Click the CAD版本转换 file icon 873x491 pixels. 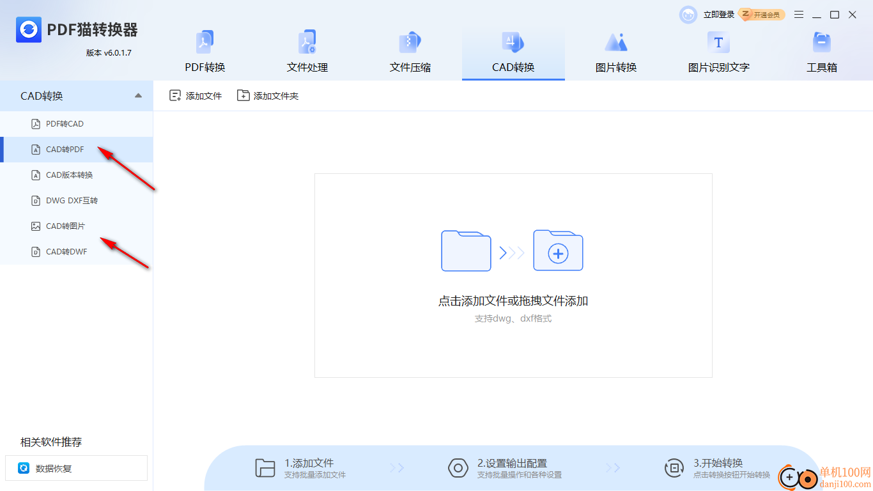(x=36, y=175)
